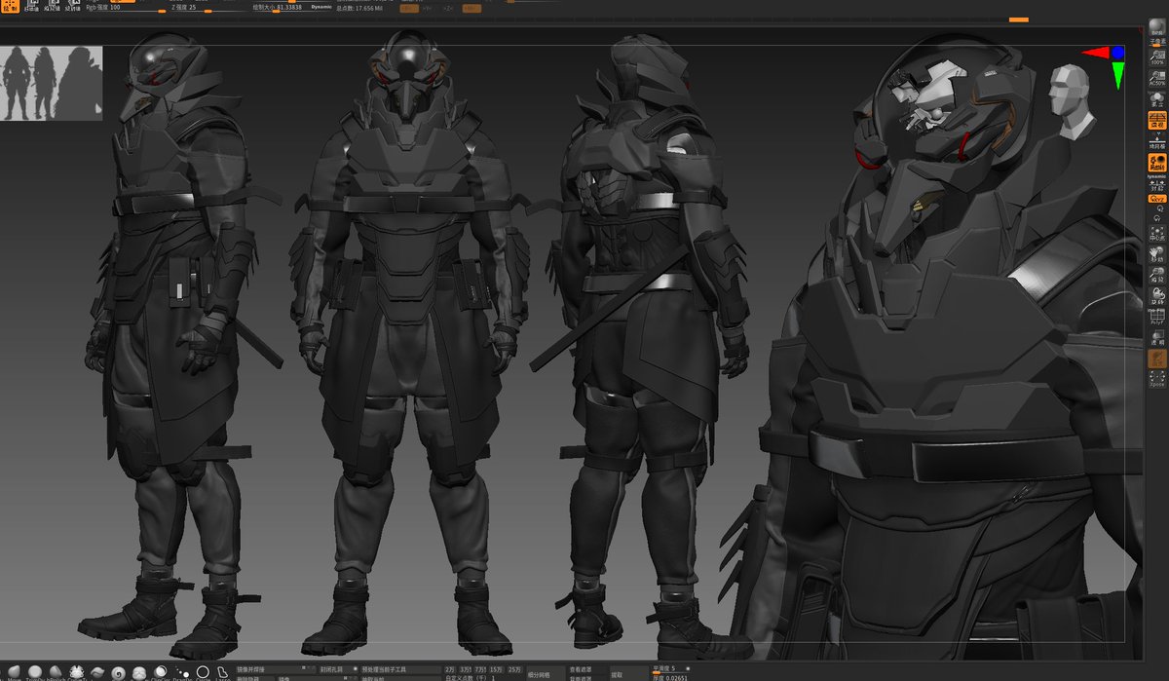Choose the ClipCurve brush icon
The width and height of the screenshot is (1169, 681).
coord(161,673)
